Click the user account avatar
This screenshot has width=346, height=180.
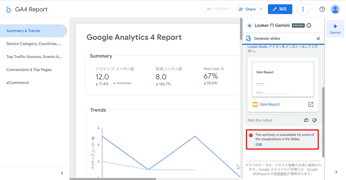pyautogui.click(x=335, y=9)
